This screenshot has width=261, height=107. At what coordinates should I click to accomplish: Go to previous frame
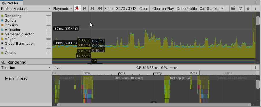point(85,8)
